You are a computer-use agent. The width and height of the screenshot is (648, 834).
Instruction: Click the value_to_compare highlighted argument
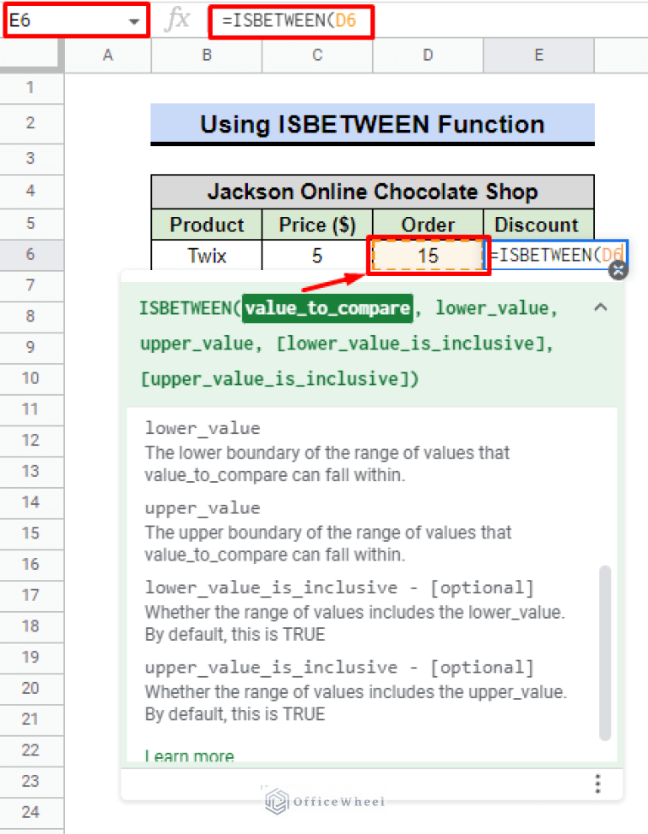[x=327, y=308]
